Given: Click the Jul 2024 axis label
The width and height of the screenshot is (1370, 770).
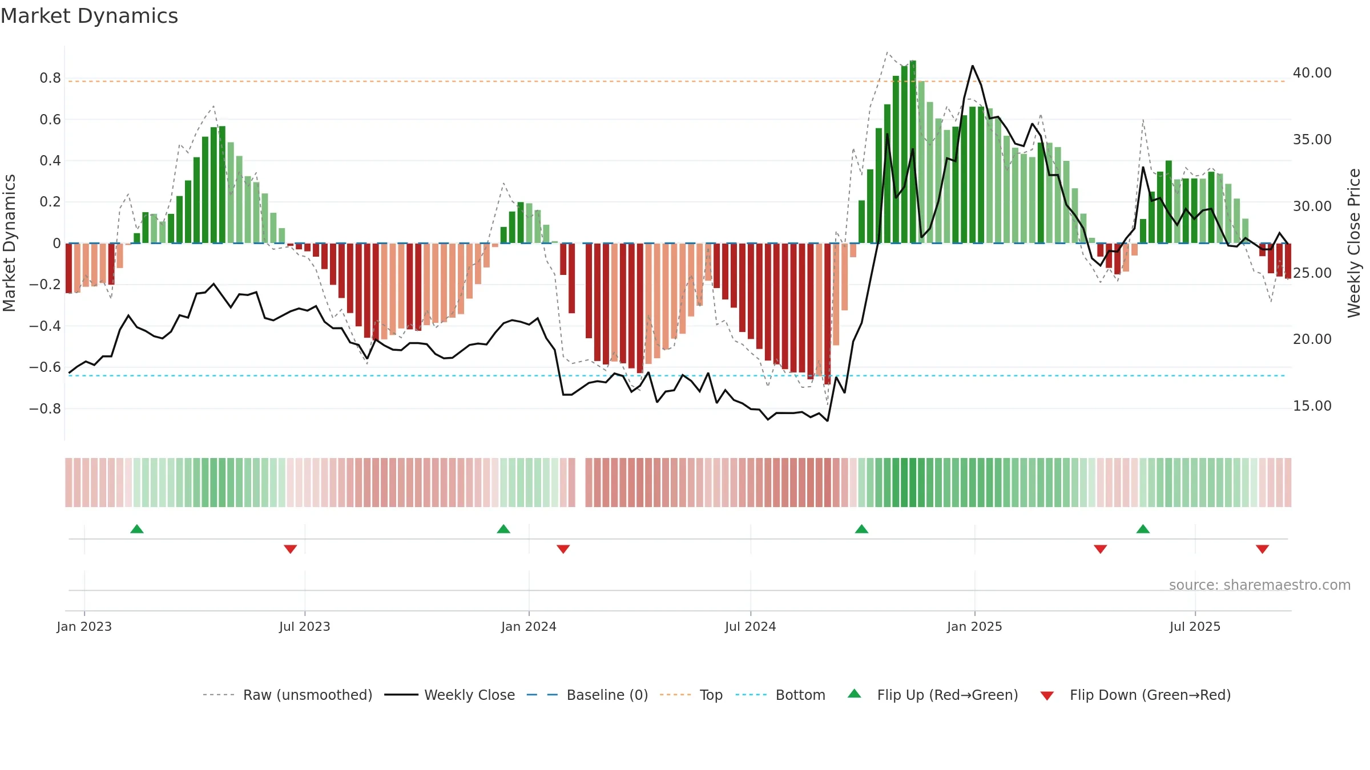Looking at the screenshot, I should pos(751,626).
